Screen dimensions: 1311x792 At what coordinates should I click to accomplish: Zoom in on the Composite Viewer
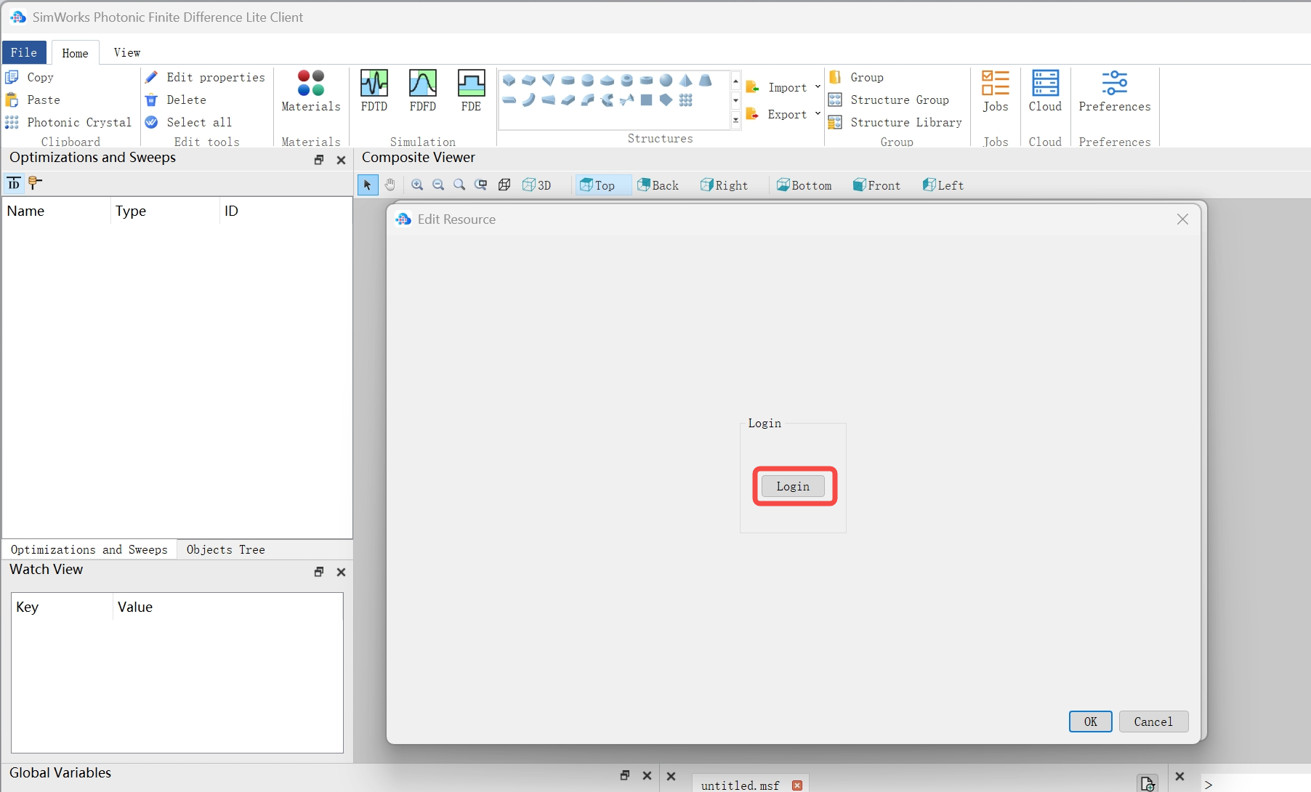point(417,185)
